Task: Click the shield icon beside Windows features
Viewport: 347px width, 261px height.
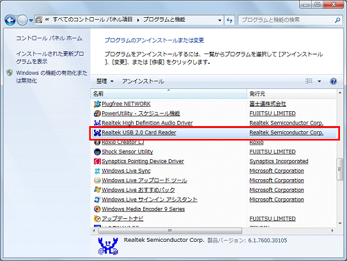Action: pos(10,73)
